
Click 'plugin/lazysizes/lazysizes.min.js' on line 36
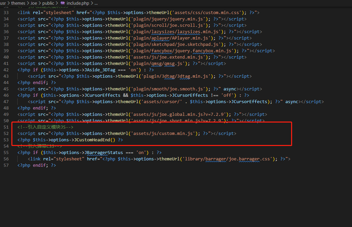pyautogui.click(x=176, y=32)
